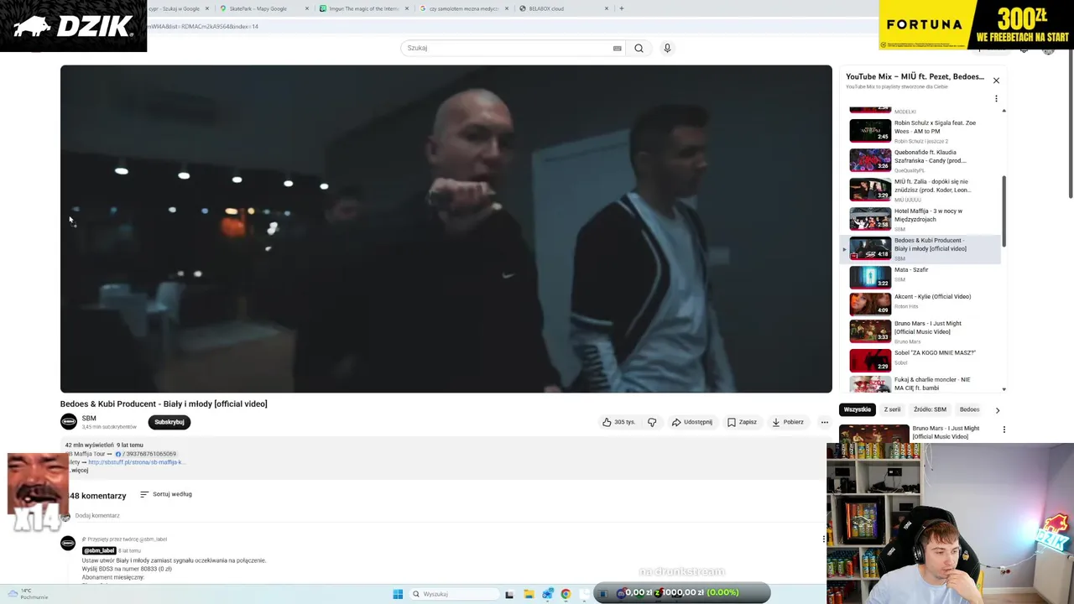Click the Windows Start button
The height and width of the screenshot is (604, 1074).
tap(398, 594)
